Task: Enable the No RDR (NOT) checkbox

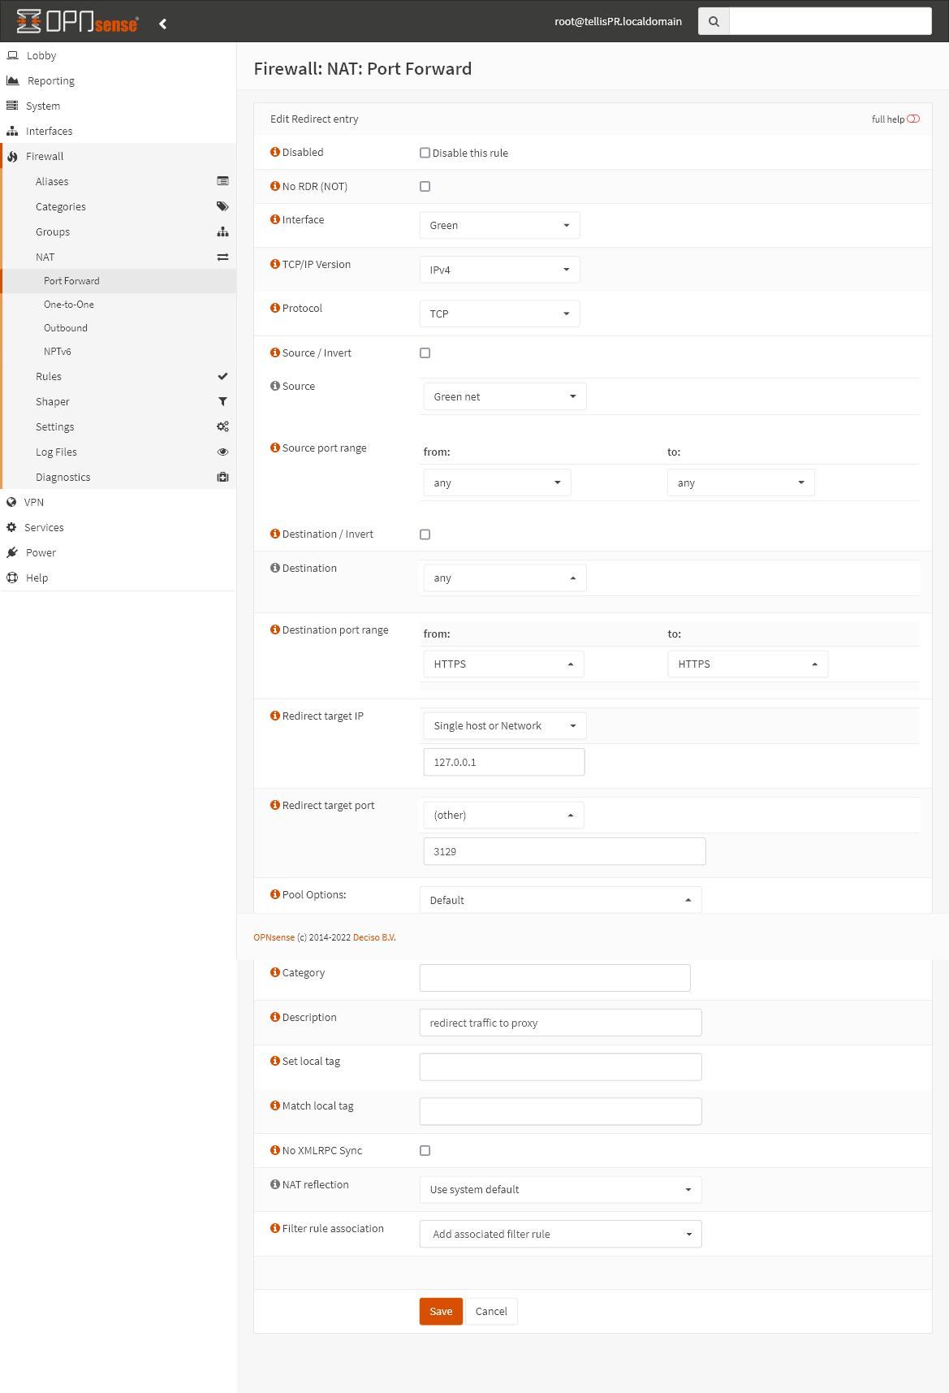Action: (x=425, y=186)
